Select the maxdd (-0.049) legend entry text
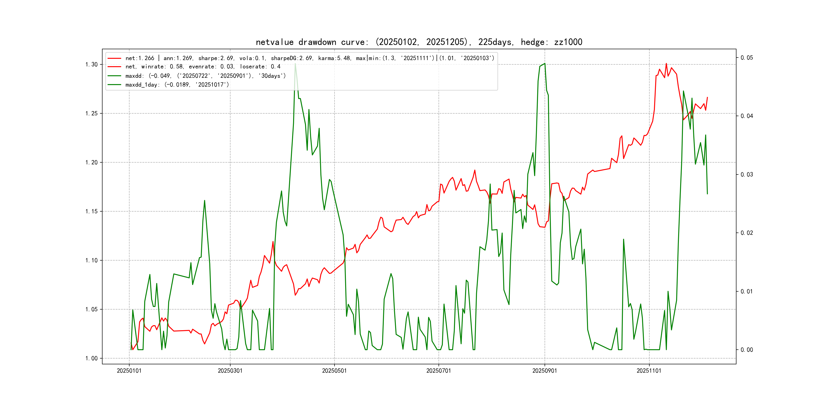The image size is (818, 409). click(206, 76)
